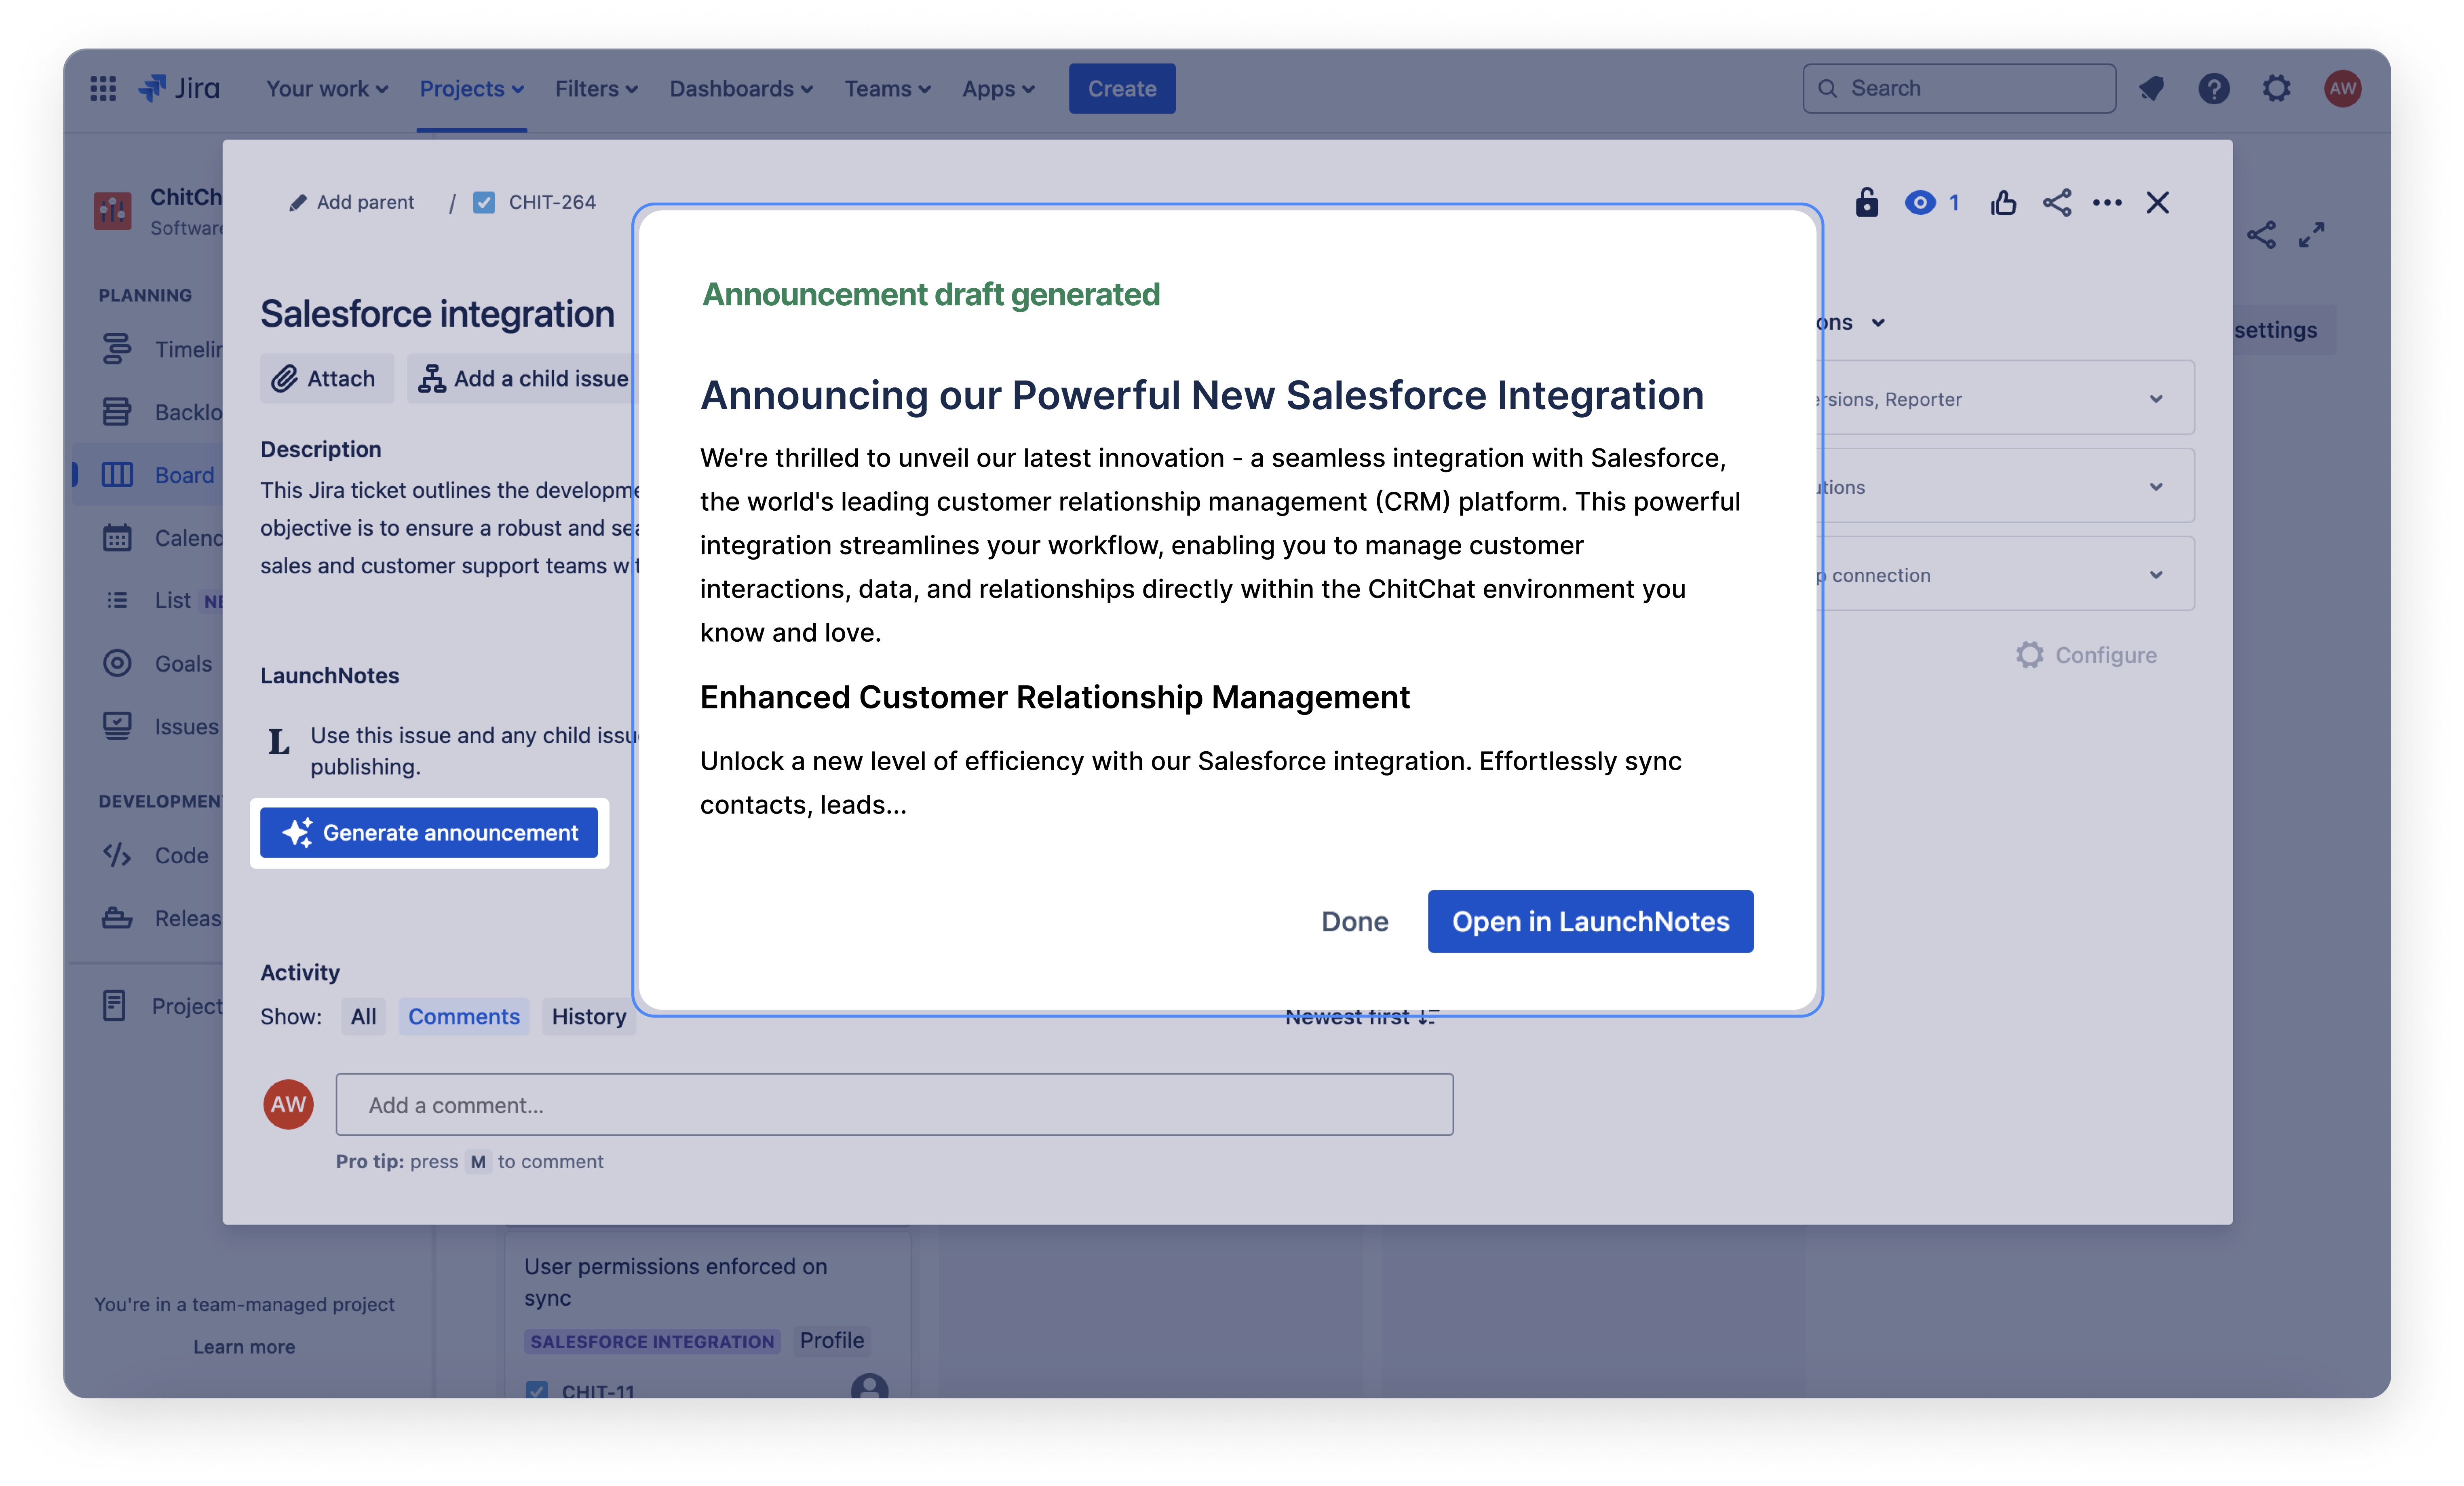Show All activity tab
Viewport: 2464px width, 1486px height.
point(363,1016)
